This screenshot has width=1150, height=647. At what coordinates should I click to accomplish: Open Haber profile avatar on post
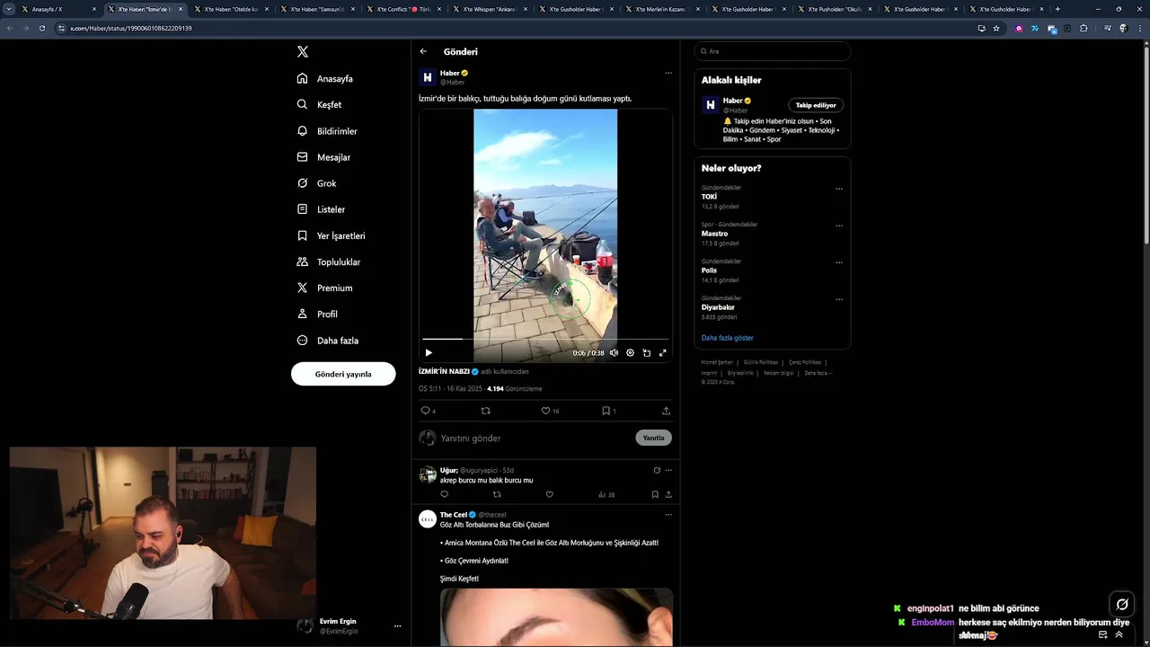click(x=428, y=77)
